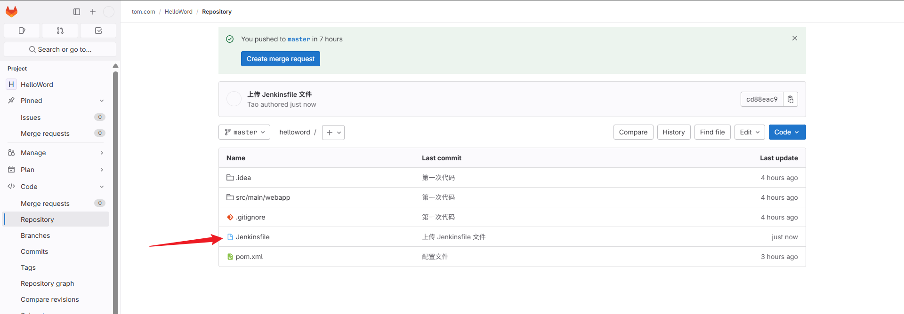This screenshot has height=314, width=904.
Task: Click the Jenkinsfile document icon
Action: 230,237
